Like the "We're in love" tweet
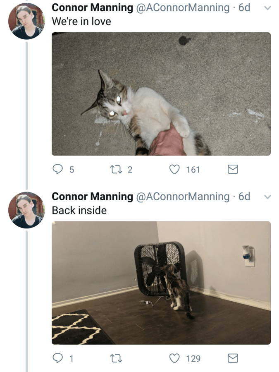 tap(176, 169)
